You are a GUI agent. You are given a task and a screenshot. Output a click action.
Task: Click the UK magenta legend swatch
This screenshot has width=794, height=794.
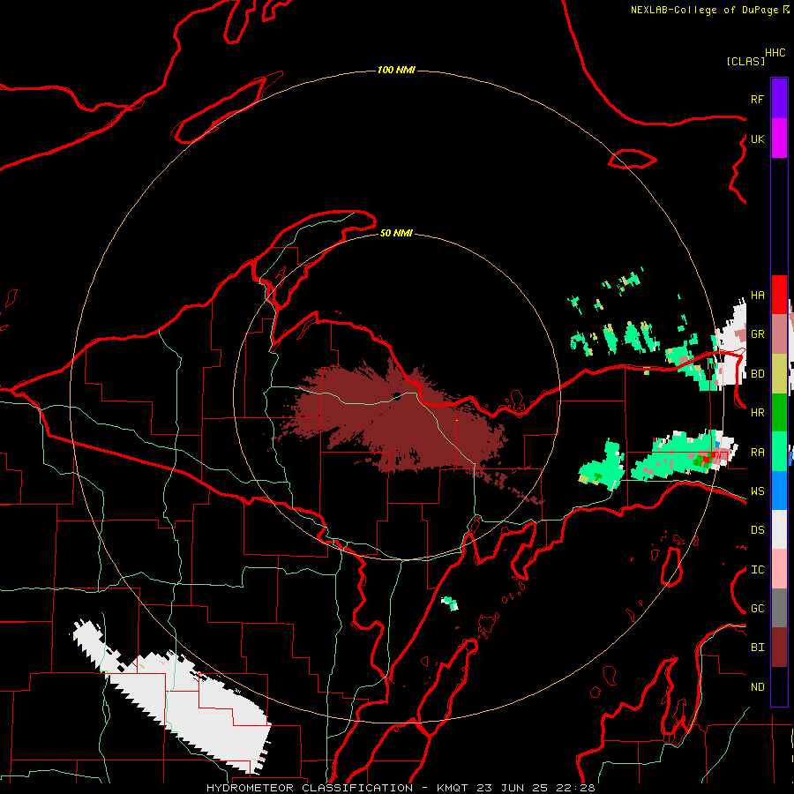point(779,139)
